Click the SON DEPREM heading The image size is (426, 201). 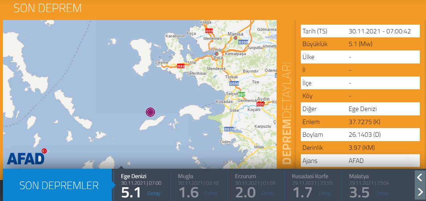(48, 8)
